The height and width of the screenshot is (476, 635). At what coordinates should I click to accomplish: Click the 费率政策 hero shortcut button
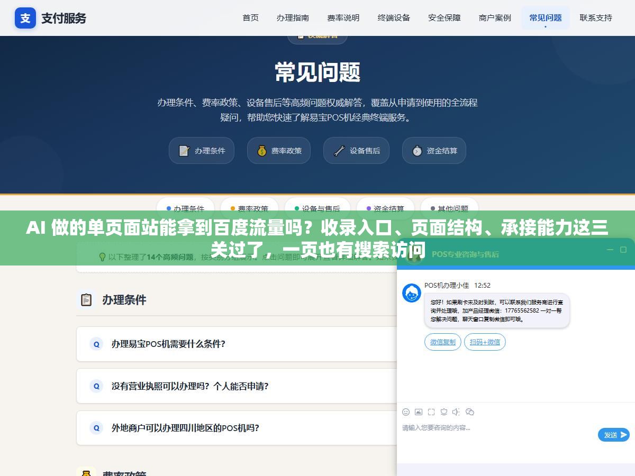[x=278, y=151]
